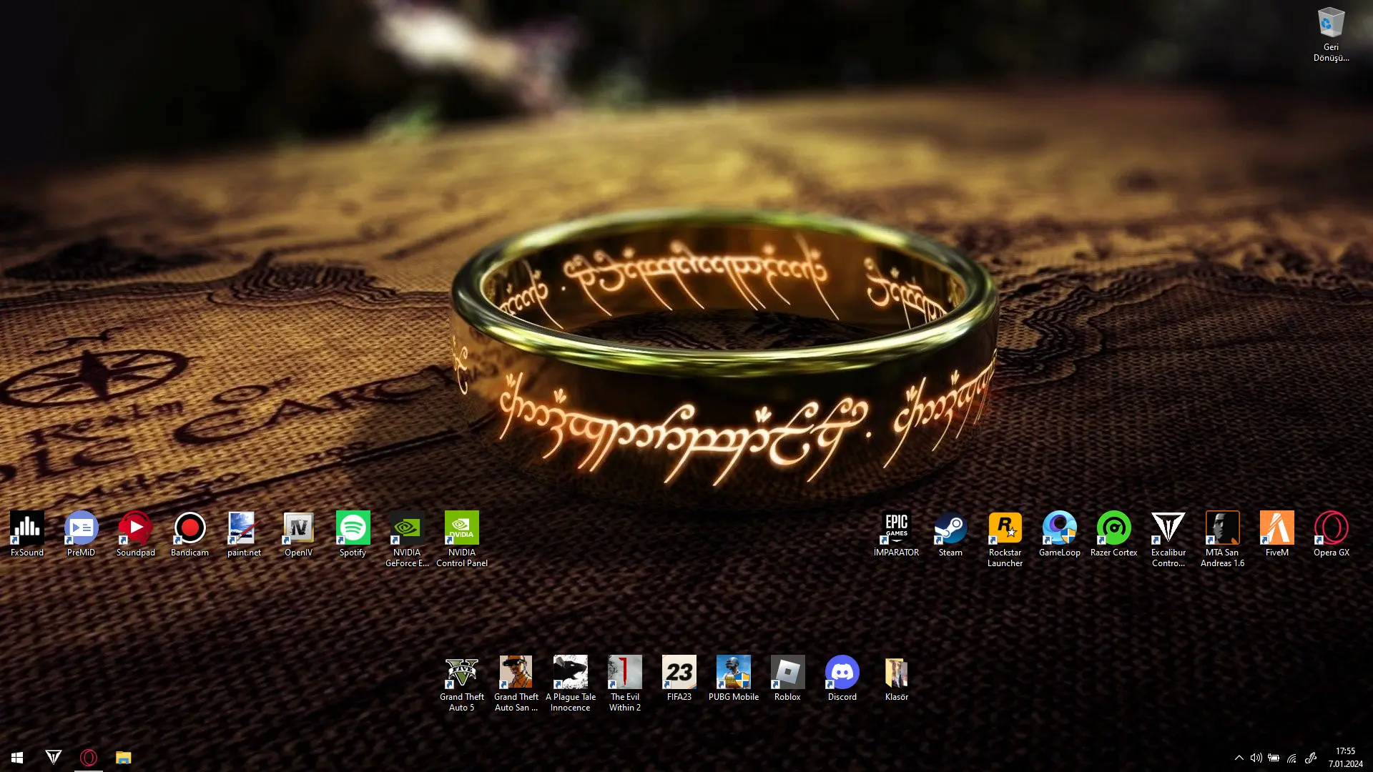Click the FiveM desktop shortcut
Image resolution: width=1373 pixels, height=772 pixels.
point(1276,534)
